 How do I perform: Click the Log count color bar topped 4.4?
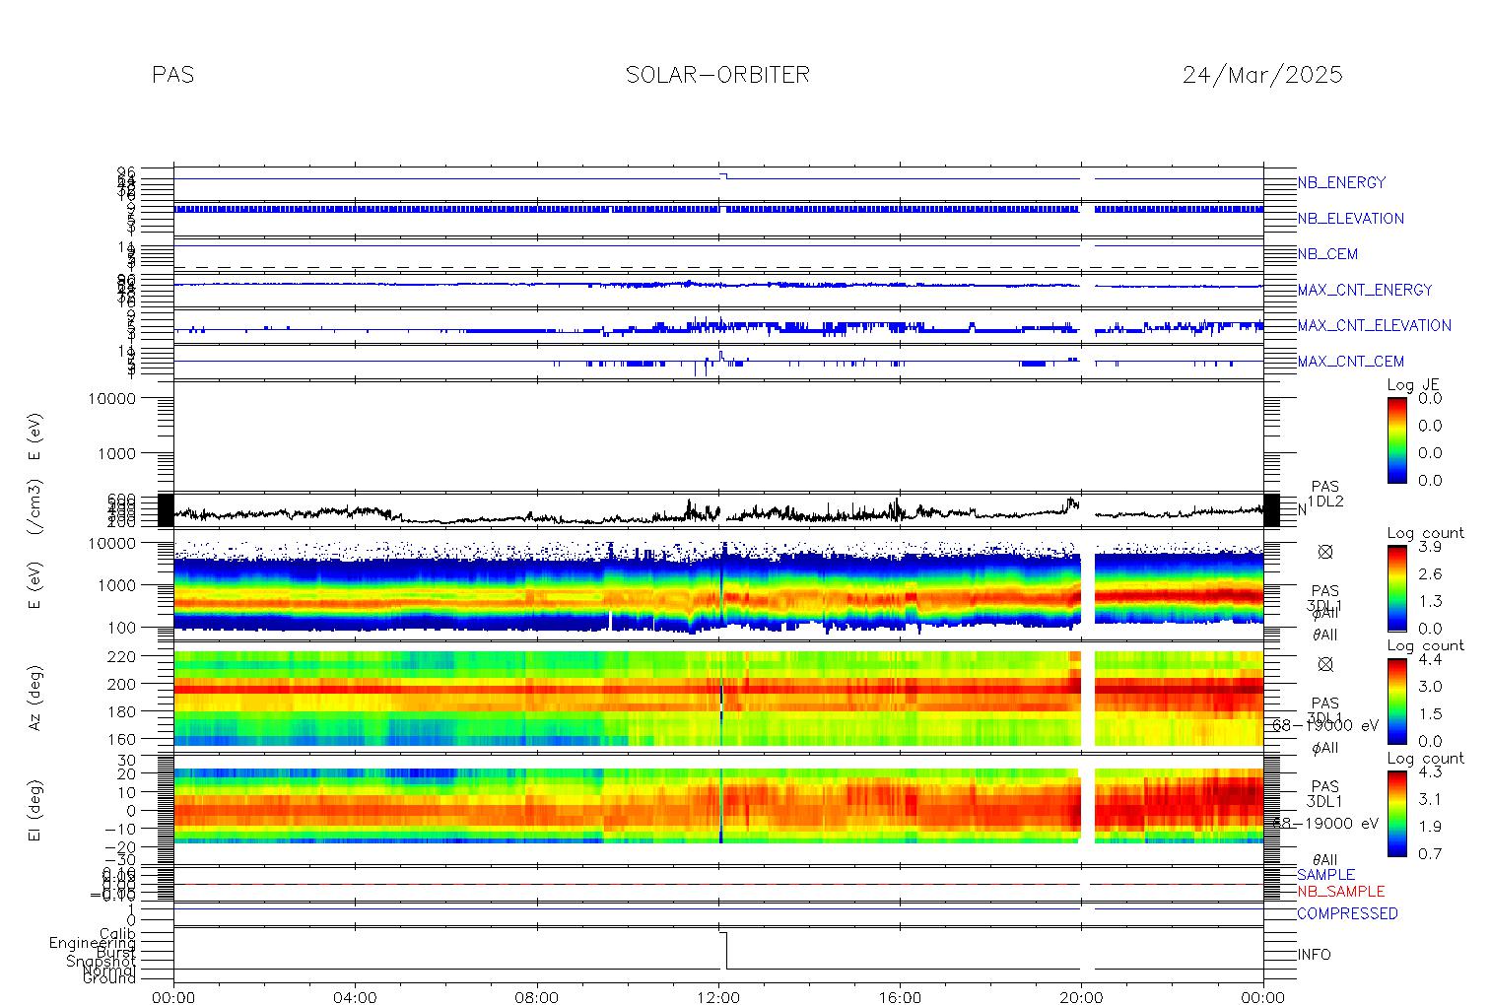[x=1396, y=701]
